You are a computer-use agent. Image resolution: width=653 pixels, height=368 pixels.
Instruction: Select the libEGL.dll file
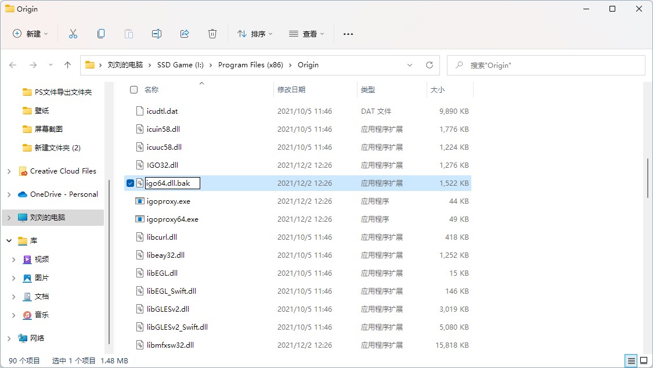pos(162,273)
